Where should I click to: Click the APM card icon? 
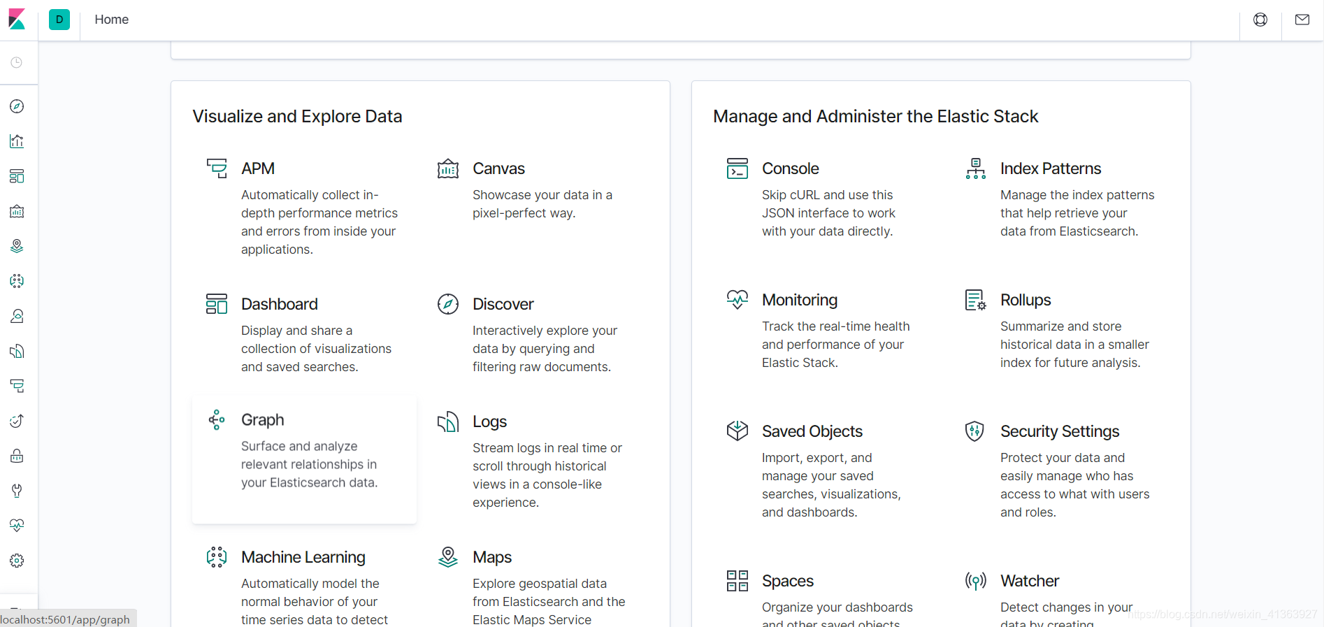(217, 168)
